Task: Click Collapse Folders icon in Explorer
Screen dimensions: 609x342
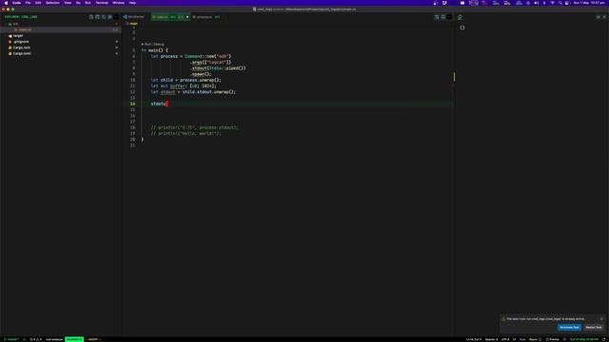Action: tap(110, 17)
